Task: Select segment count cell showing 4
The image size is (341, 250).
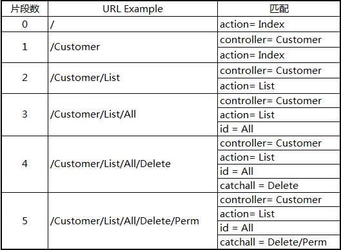Action: coord(24,164)
